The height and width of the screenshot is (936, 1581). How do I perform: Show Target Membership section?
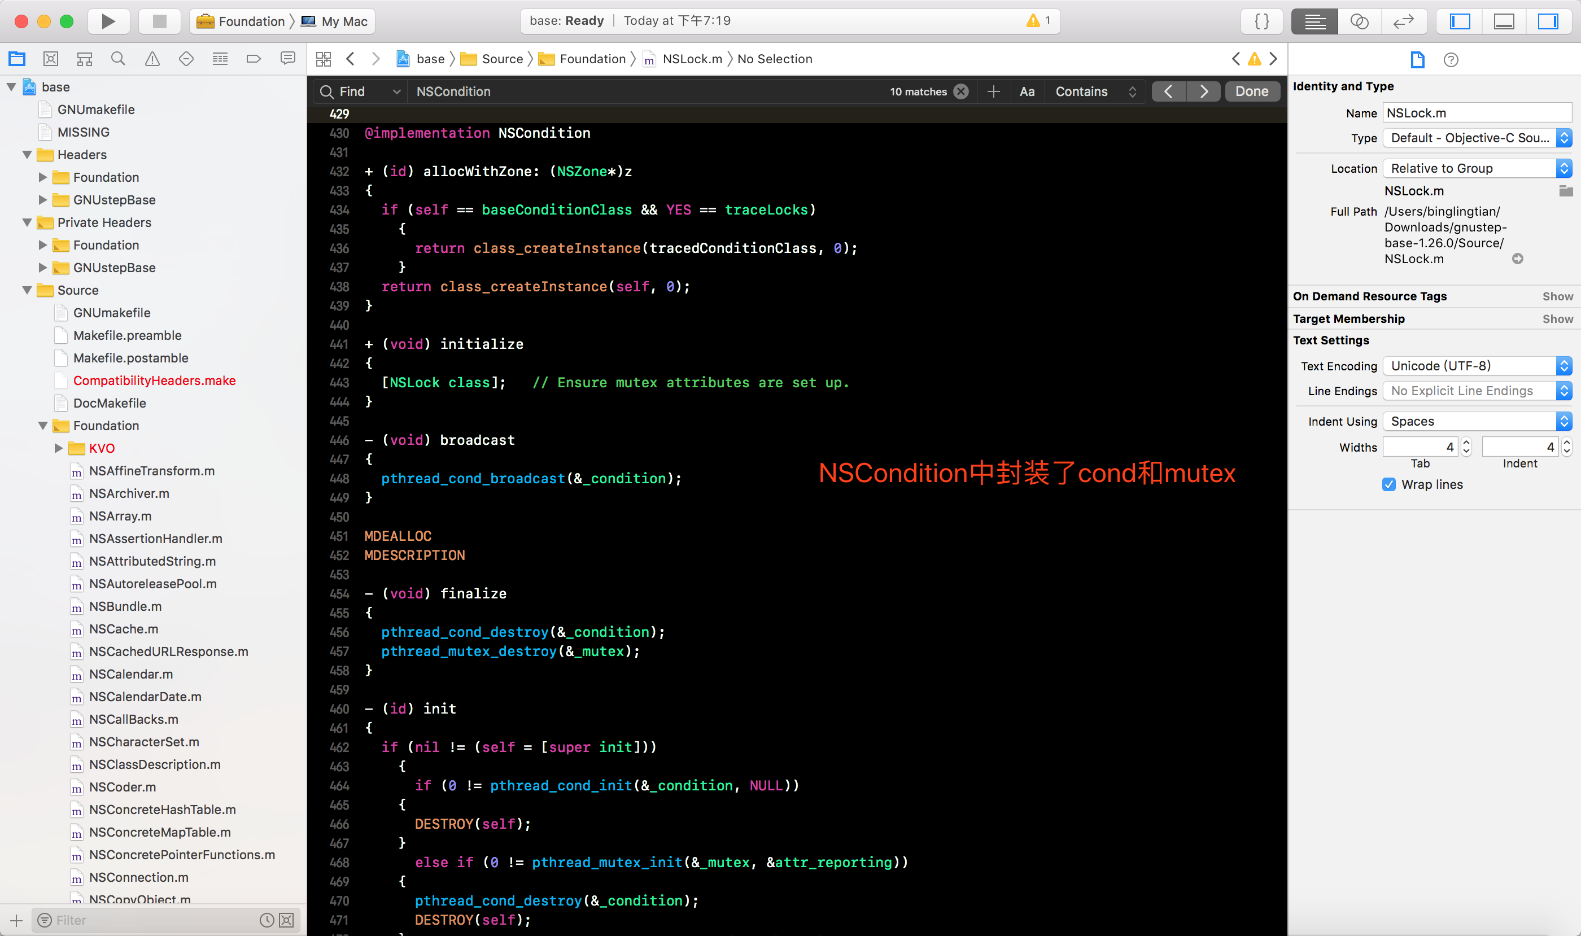pos(1557,319)
